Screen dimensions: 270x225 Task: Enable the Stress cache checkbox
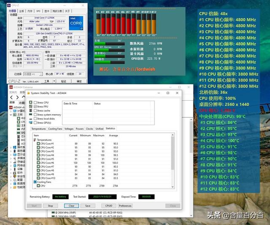[35, 111]
